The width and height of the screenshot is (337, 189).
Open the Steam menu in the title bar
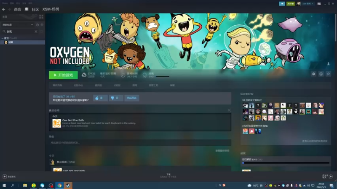tap(5, 3)
